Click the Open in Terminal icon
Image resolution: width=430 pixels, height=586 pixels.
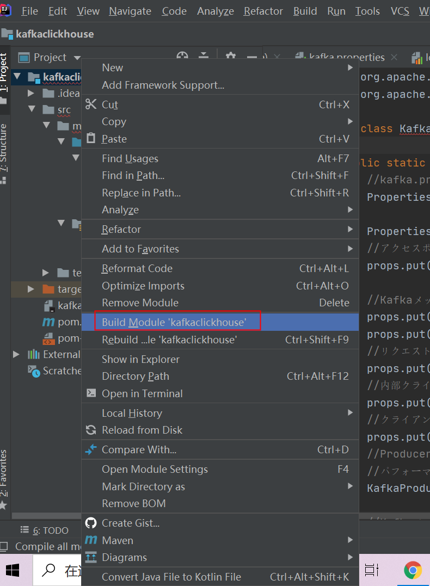point(91,393)
